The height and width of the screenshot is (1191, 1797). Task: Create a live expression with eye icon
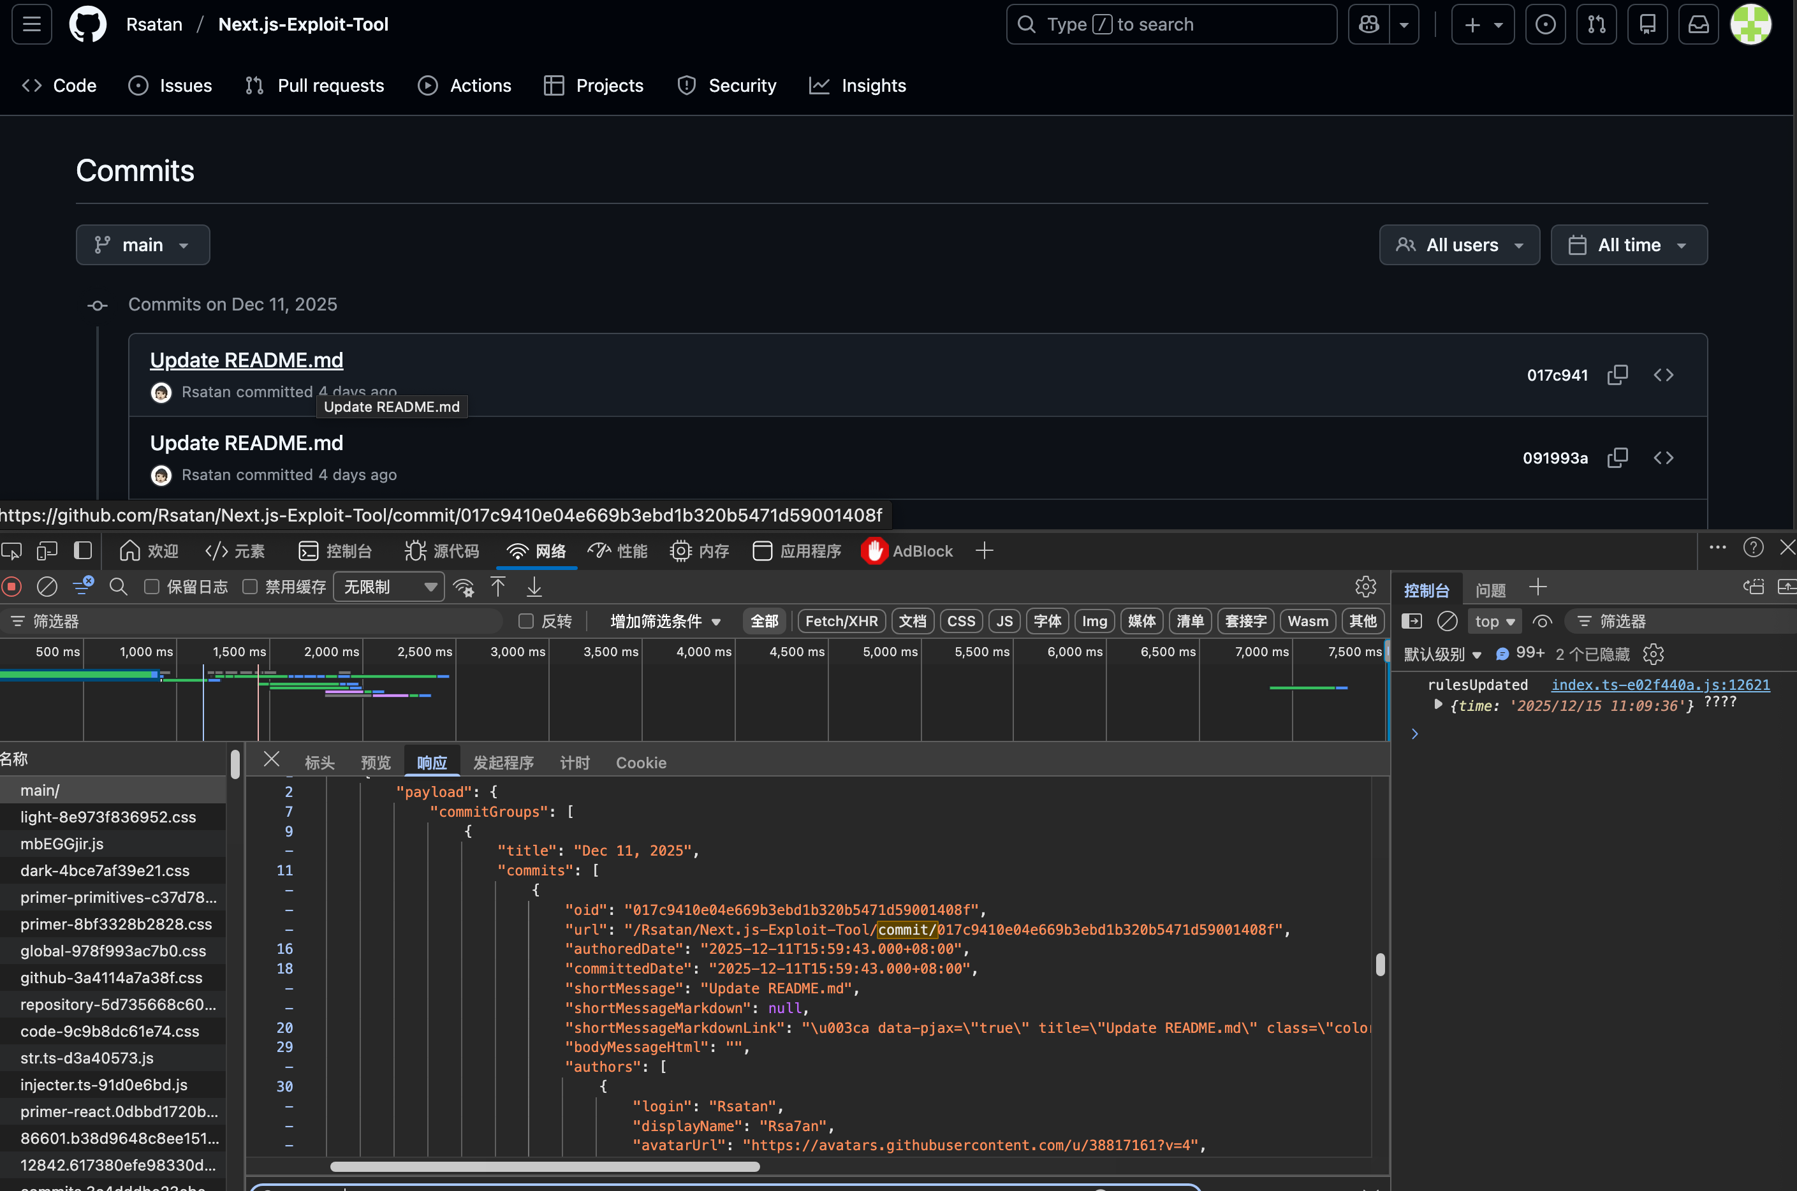point(1542,622)
